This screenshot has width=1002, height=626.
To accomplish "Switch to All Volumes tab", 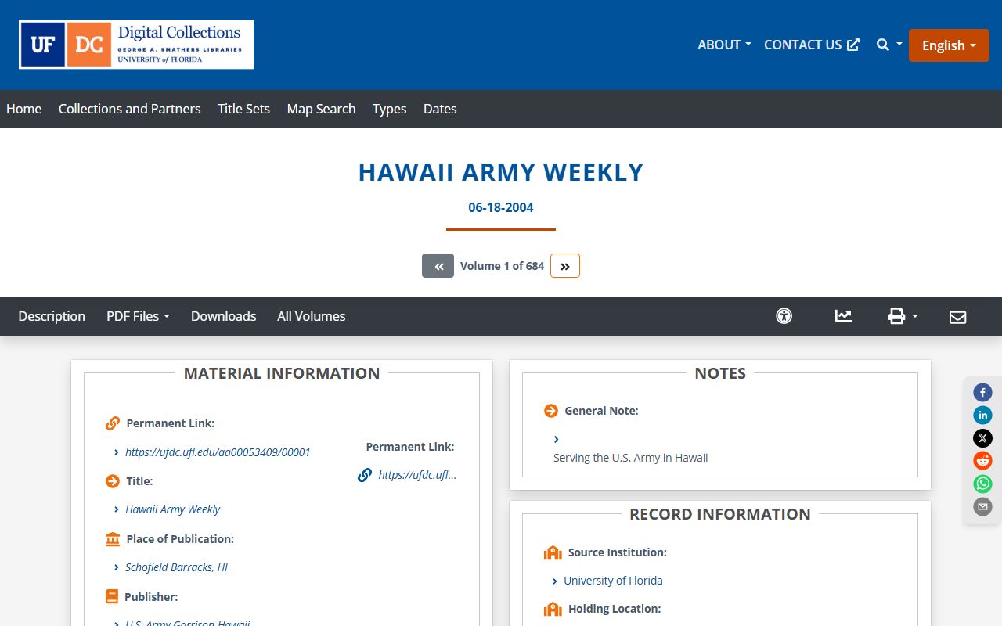I will click(x=311, y=316).
